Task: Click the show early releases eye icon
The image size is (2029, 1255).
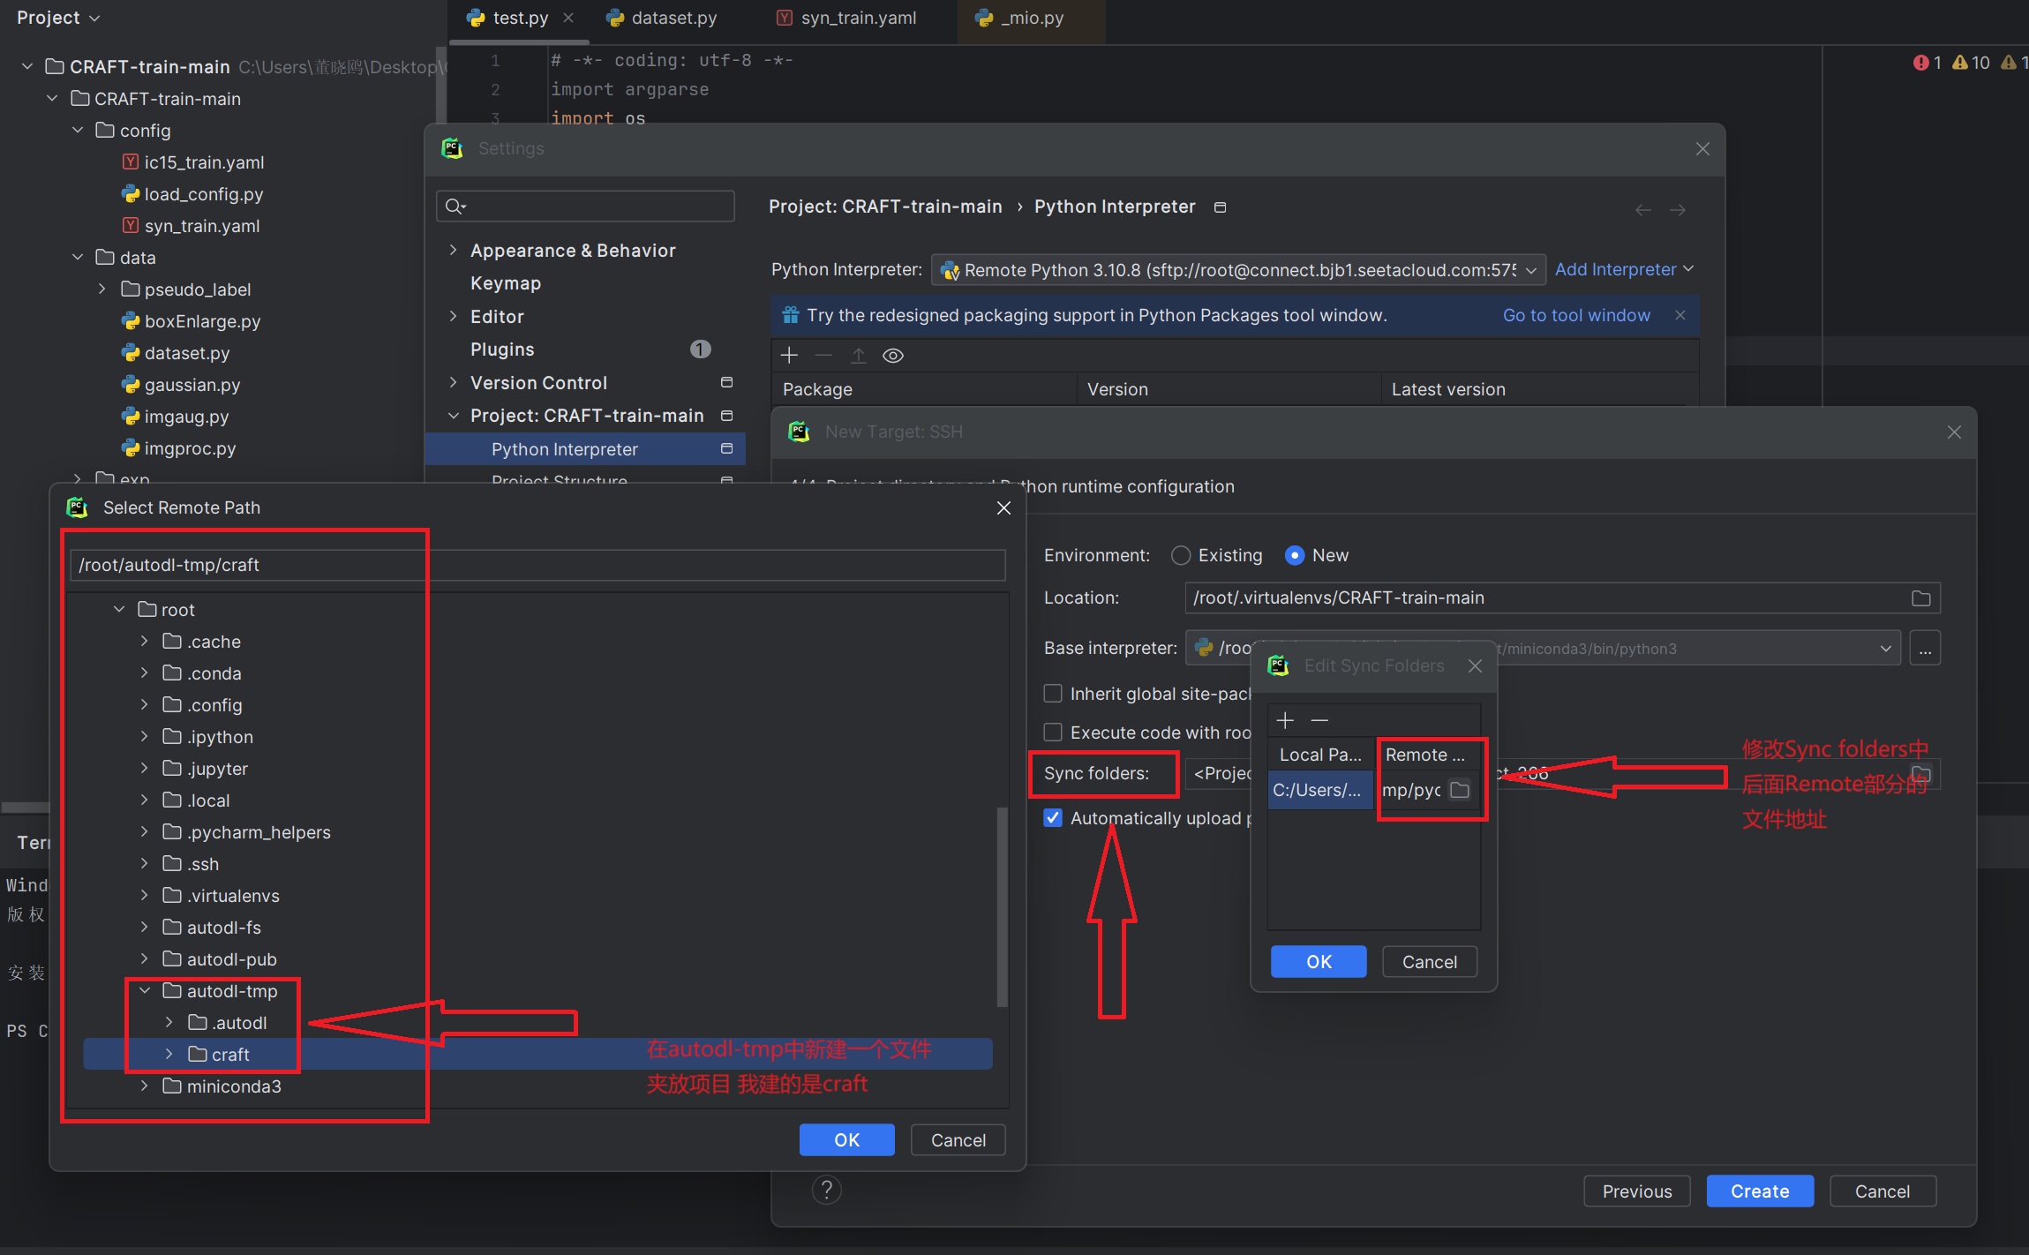Action: click(x=893, y=356)
